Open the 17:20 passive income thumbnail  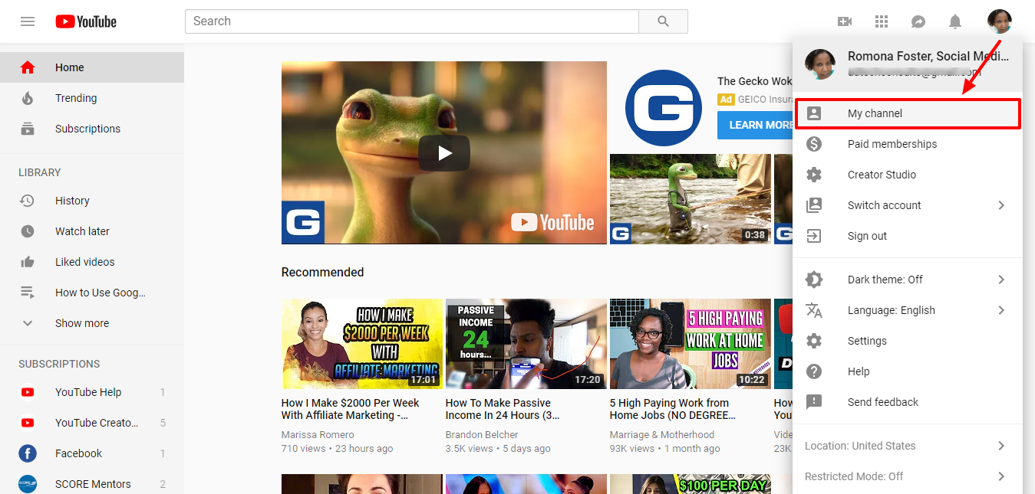pos(526,344)
